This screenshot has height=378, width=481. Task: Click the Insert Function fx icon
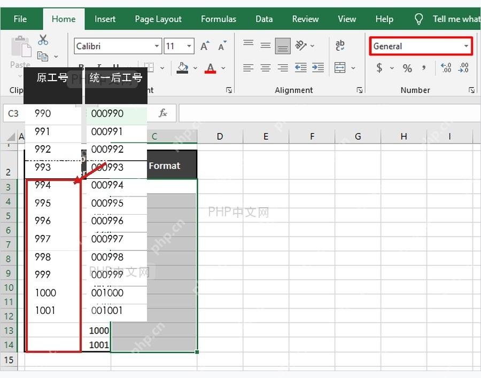(163, 113)
